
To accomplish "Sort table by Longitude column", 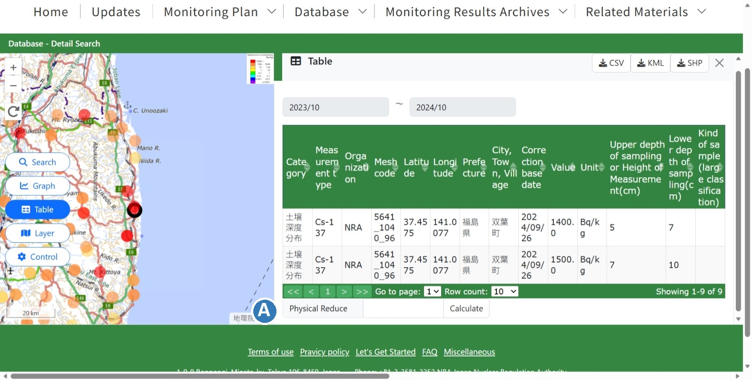I will (445, 168).
